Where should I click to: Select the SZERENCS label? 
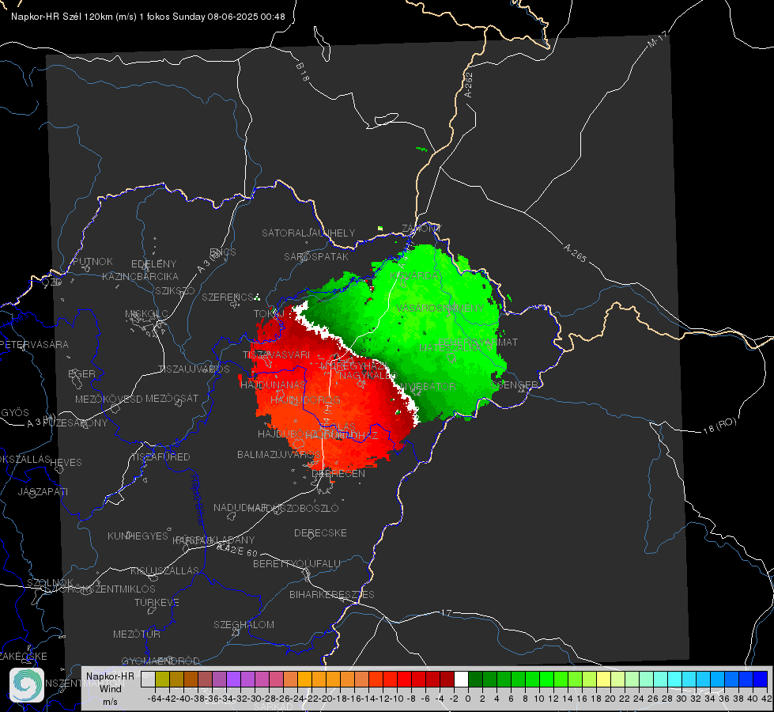(228, 297)
